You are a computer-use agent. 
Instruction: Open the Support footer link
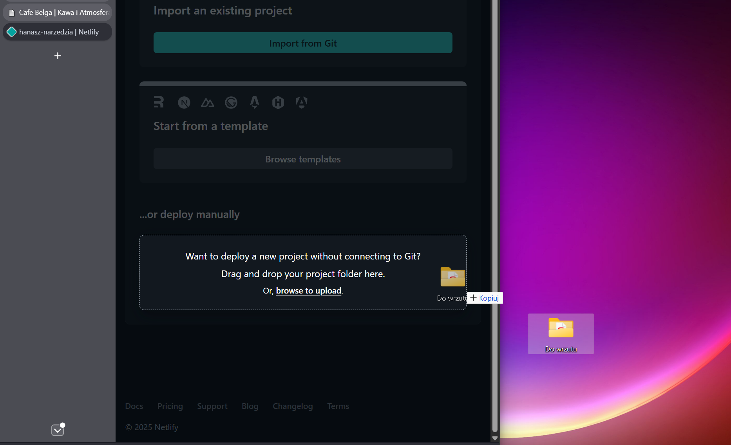(212, 406)
